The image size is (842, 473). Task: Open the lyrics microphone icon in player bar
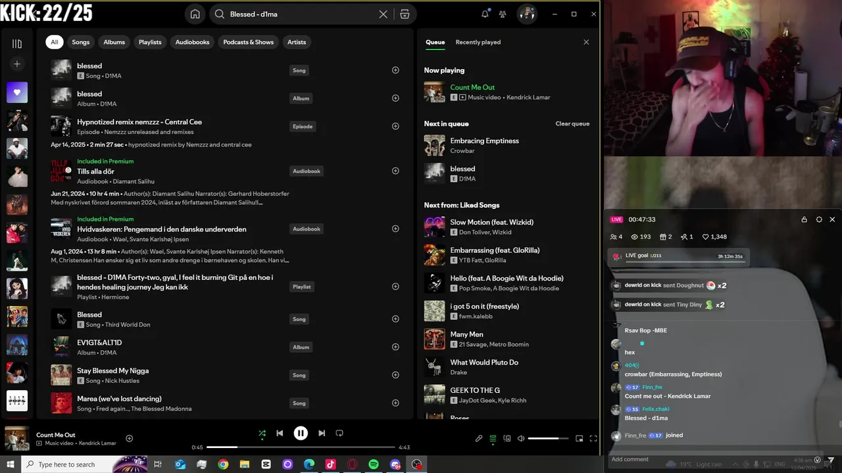pyautogui.click(x=479, y=438)
